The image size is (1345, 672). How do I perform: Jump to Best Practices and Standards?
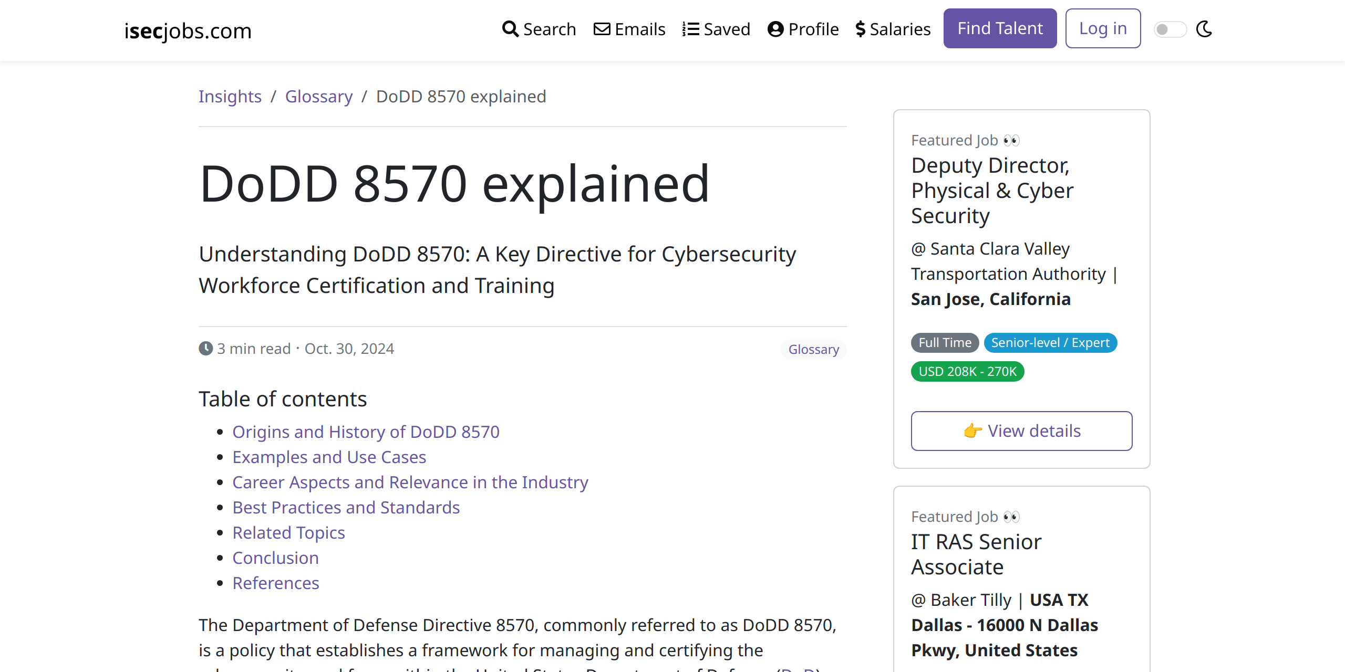(x=346, y=507)
